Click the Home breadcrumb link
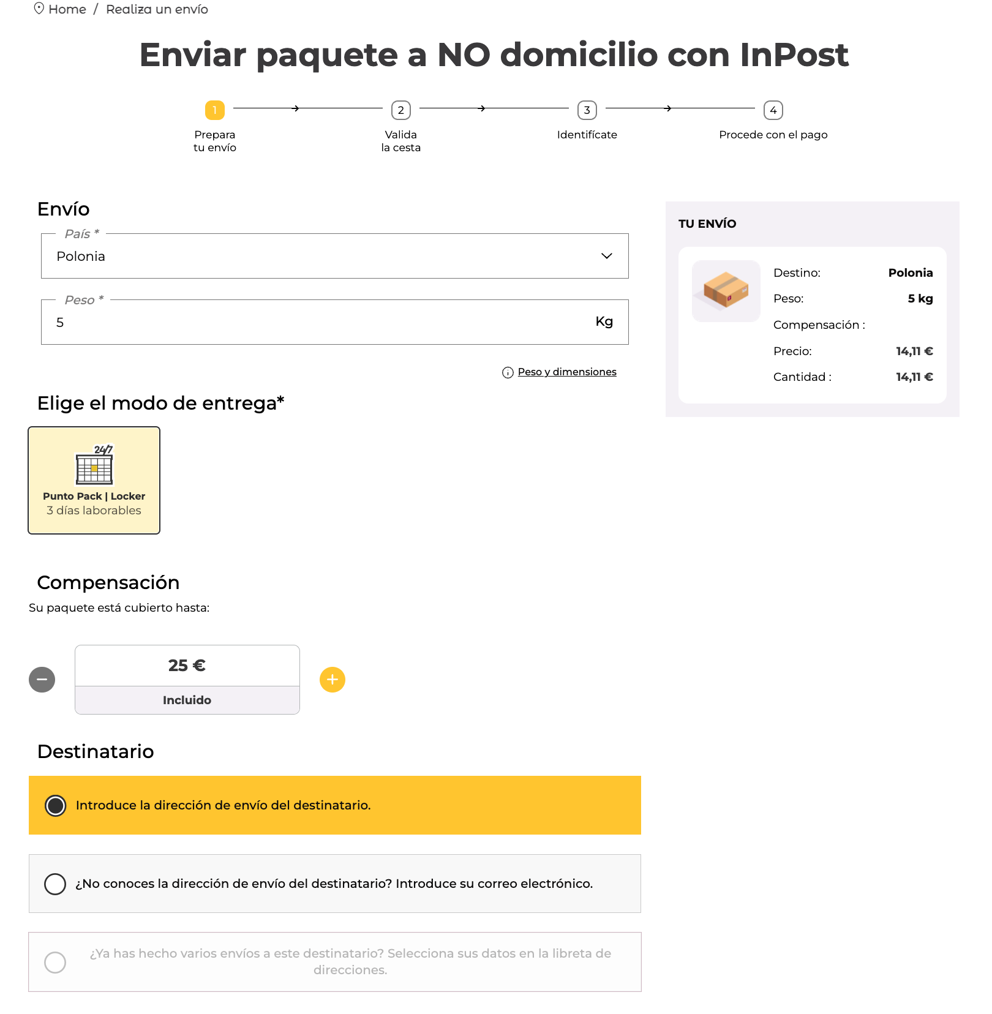The height and width of the screenshot is (1014, 992). coord(67,9)
